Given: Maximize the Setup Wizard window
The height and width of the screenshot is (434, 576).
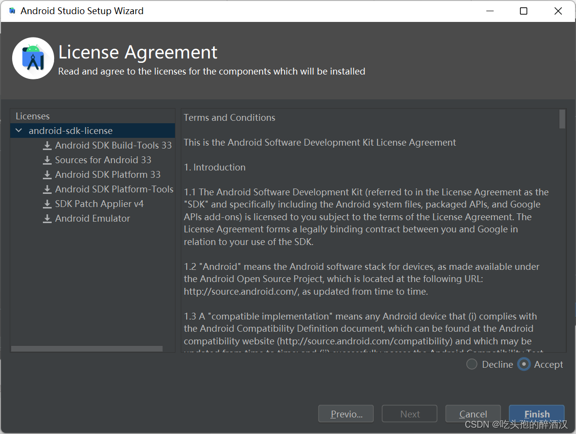Looking at the screenshot, I should tap(523, 11).
